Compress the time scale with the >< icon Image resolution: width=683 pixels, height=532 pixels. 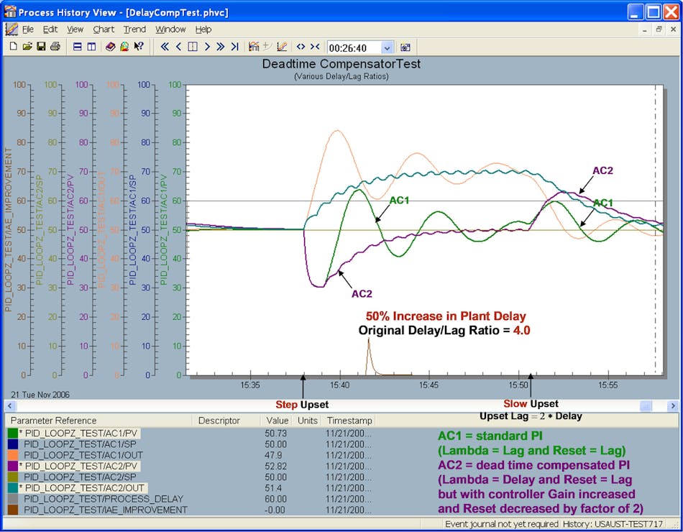coord(315,47)
